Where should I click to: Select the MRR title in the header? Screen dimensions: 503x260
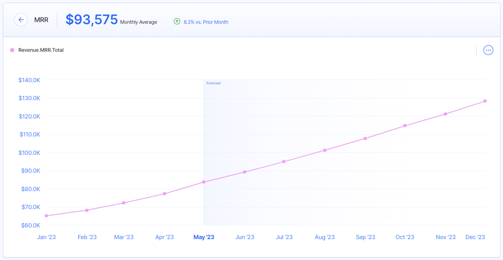pos(42,20)
